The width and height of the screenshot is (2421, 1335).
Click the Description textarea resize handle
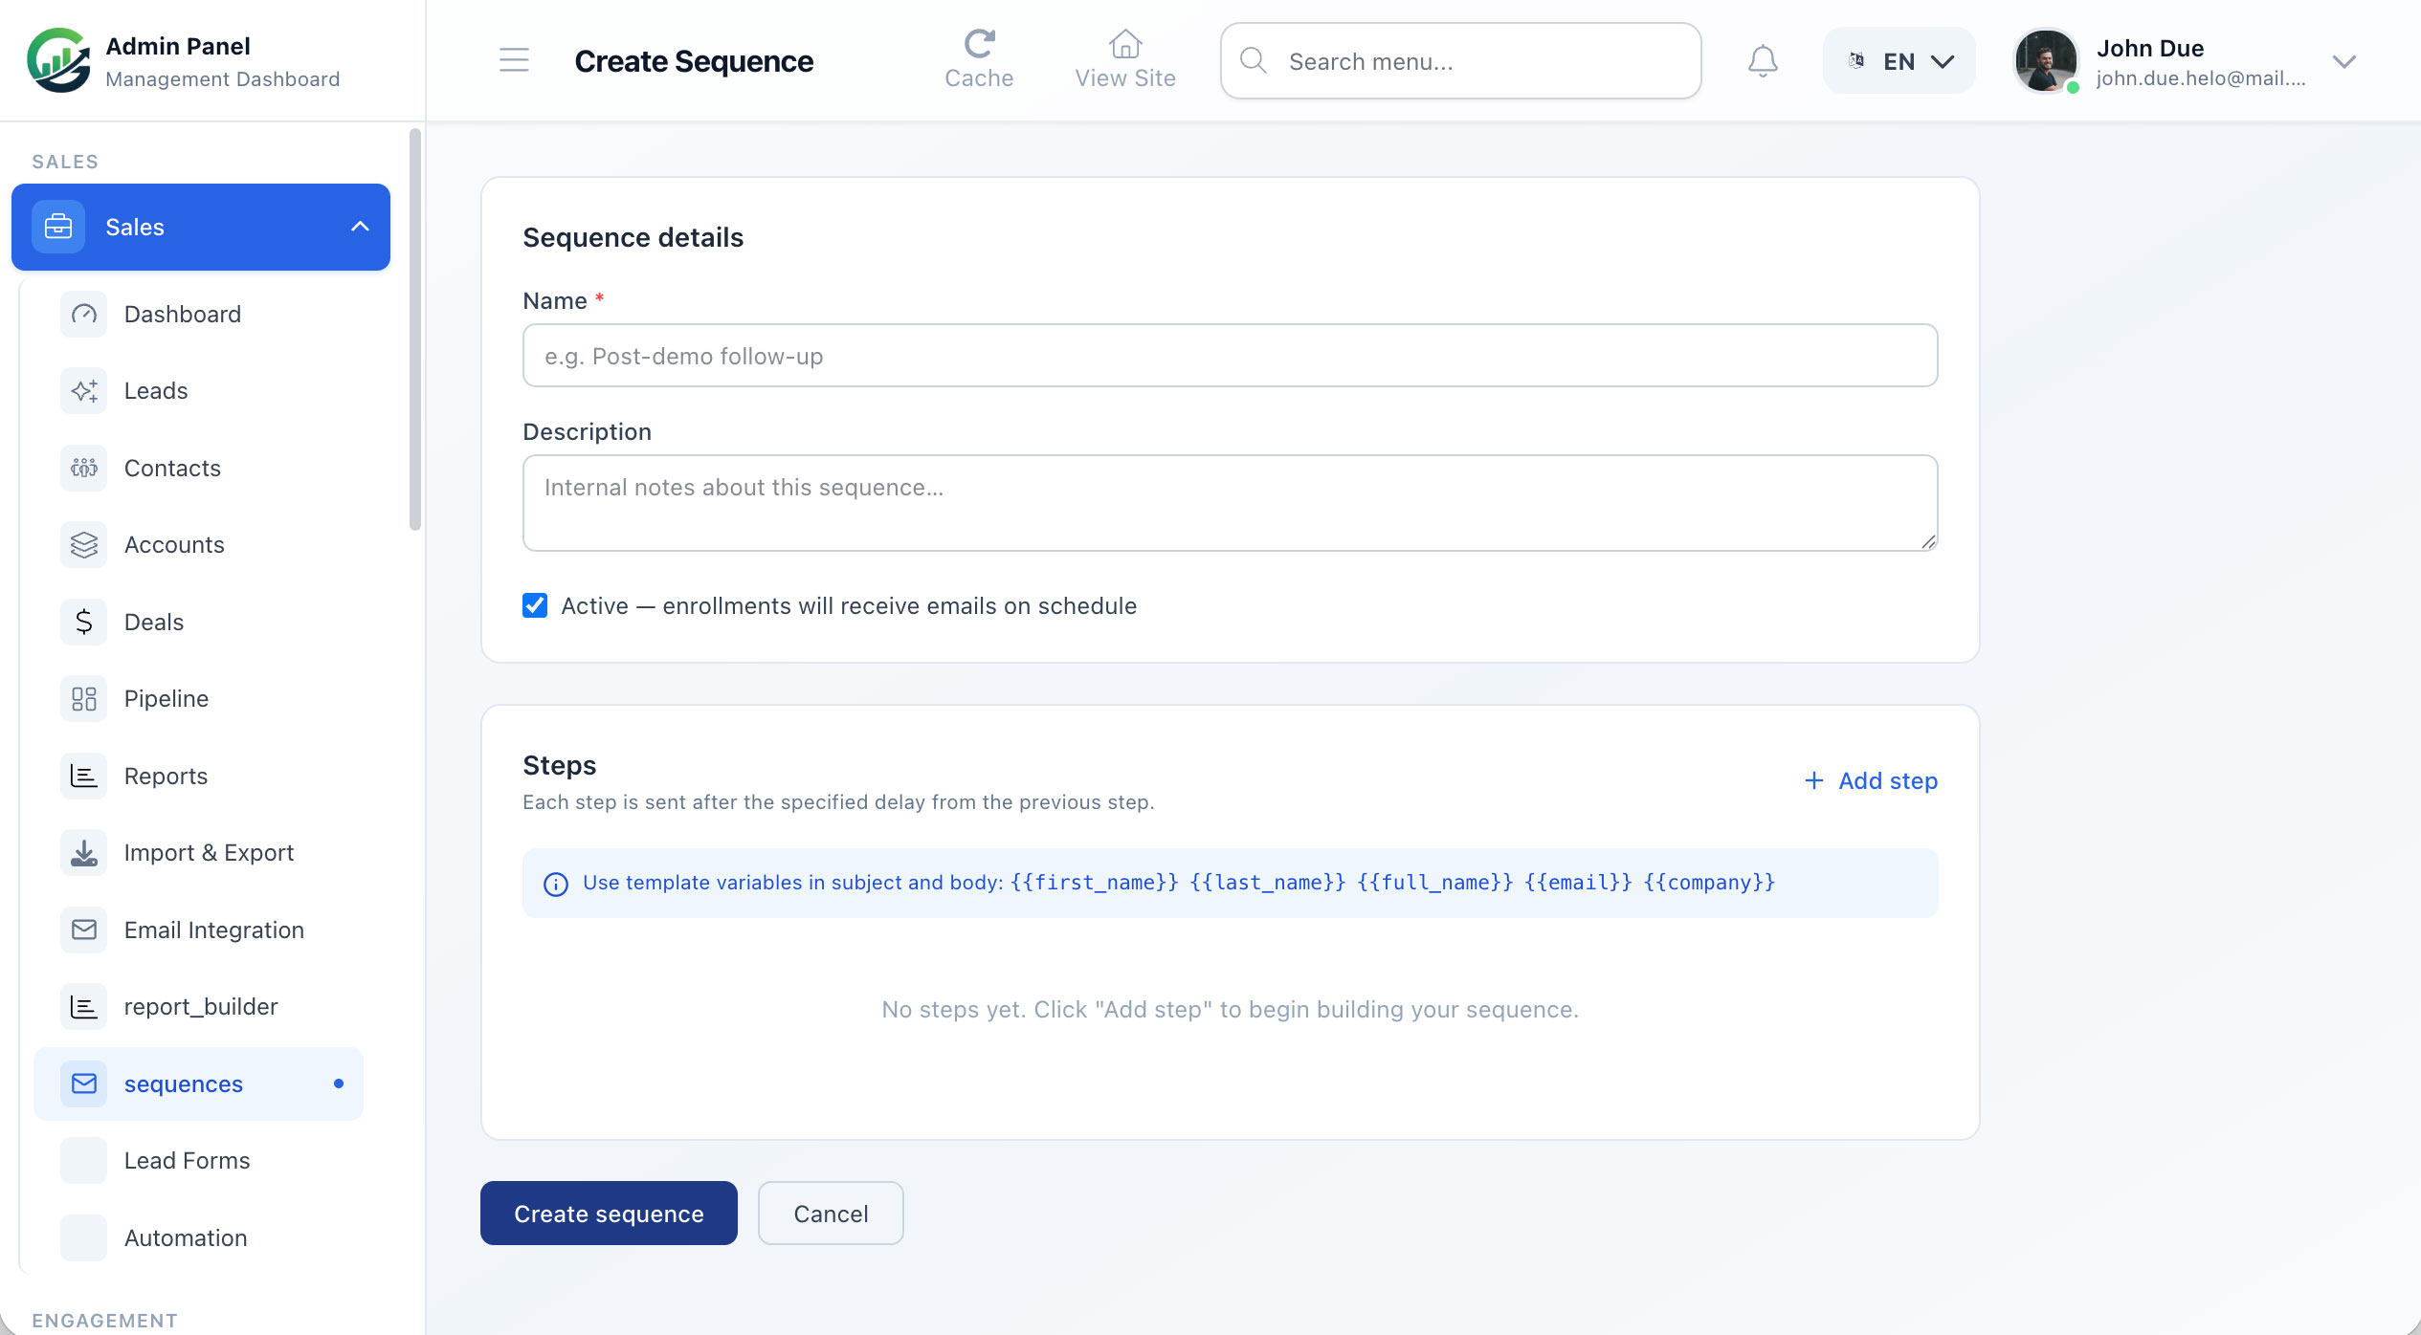1928,541
